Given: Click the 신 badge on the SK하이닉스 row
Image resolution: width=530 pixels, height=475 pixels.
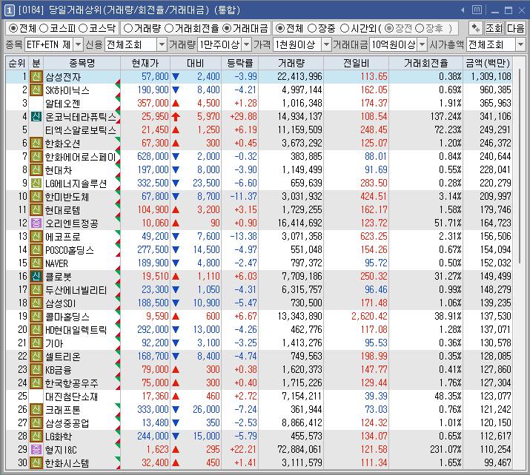Looking at the screenshot, I should pyautogui.click(x=36, y=90).
